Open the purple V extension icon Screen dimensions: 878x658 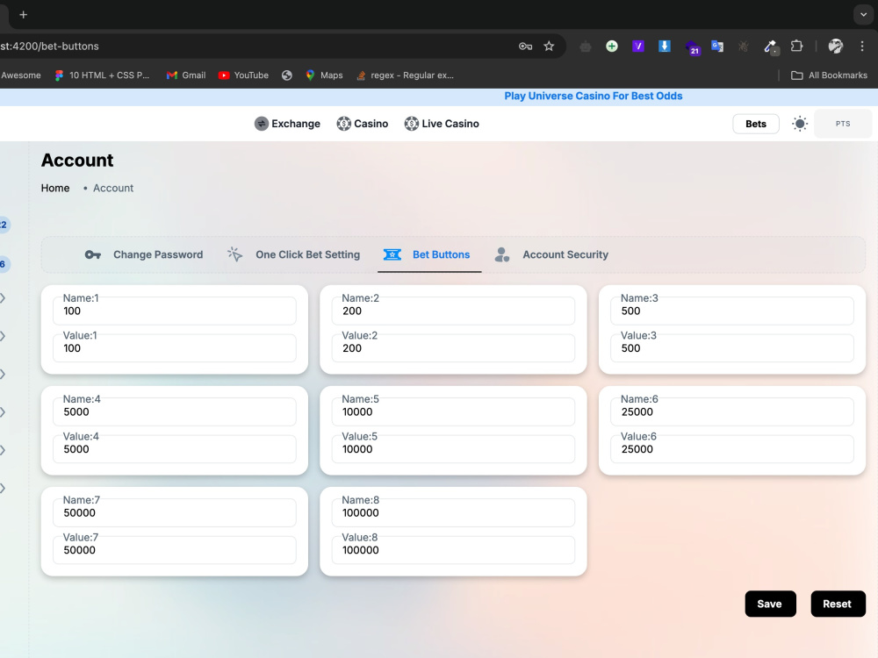[637, 46]
